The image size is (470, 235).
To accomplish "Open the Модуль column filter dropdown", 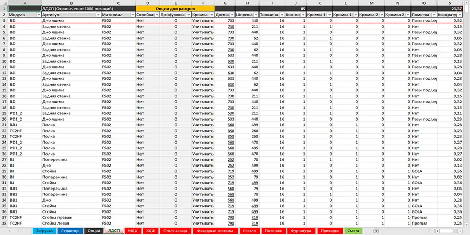I will point(38,15).
